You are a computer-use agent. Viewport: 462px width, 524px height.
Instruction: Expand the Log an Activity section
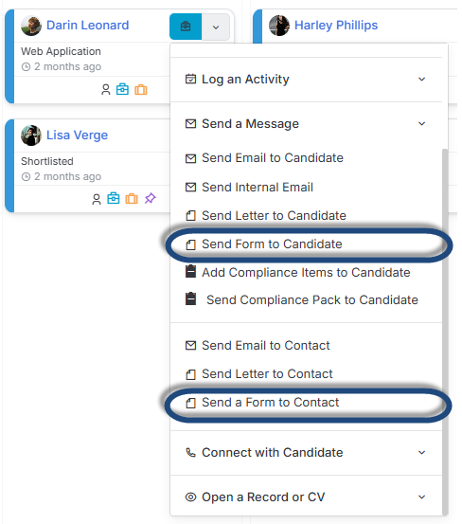(306, 80)
